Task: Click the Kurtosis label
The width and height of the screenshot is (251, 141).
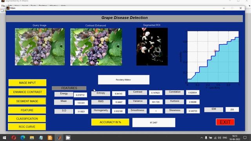Action: point(175,102)
